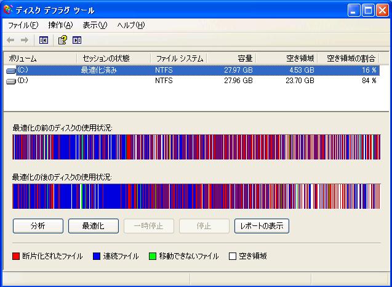
Task: Click the red fragmented files legend swatch
Action: (16, 256)
